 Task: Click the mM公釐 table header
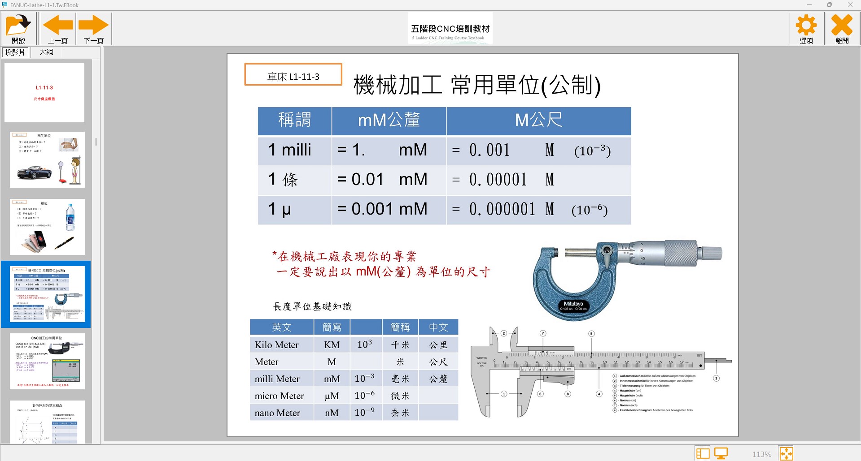389,121
